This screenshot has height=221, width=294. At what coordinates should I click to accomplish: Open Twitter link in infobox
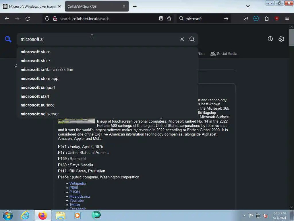[x=75, y=205]
